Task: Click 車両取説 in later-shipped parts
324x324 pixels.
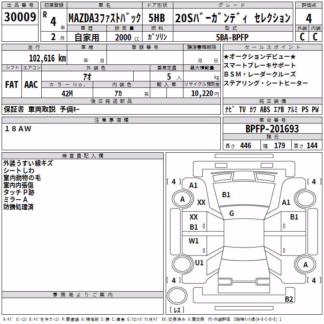Action: coord(42,109)
